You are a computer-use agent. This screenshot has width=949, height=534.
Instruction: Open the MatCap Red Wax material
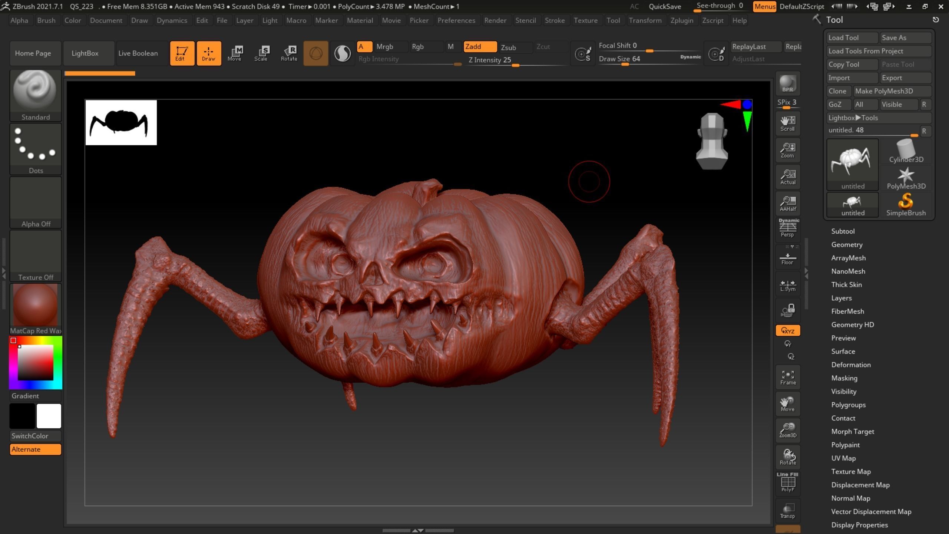click(36, 309)
